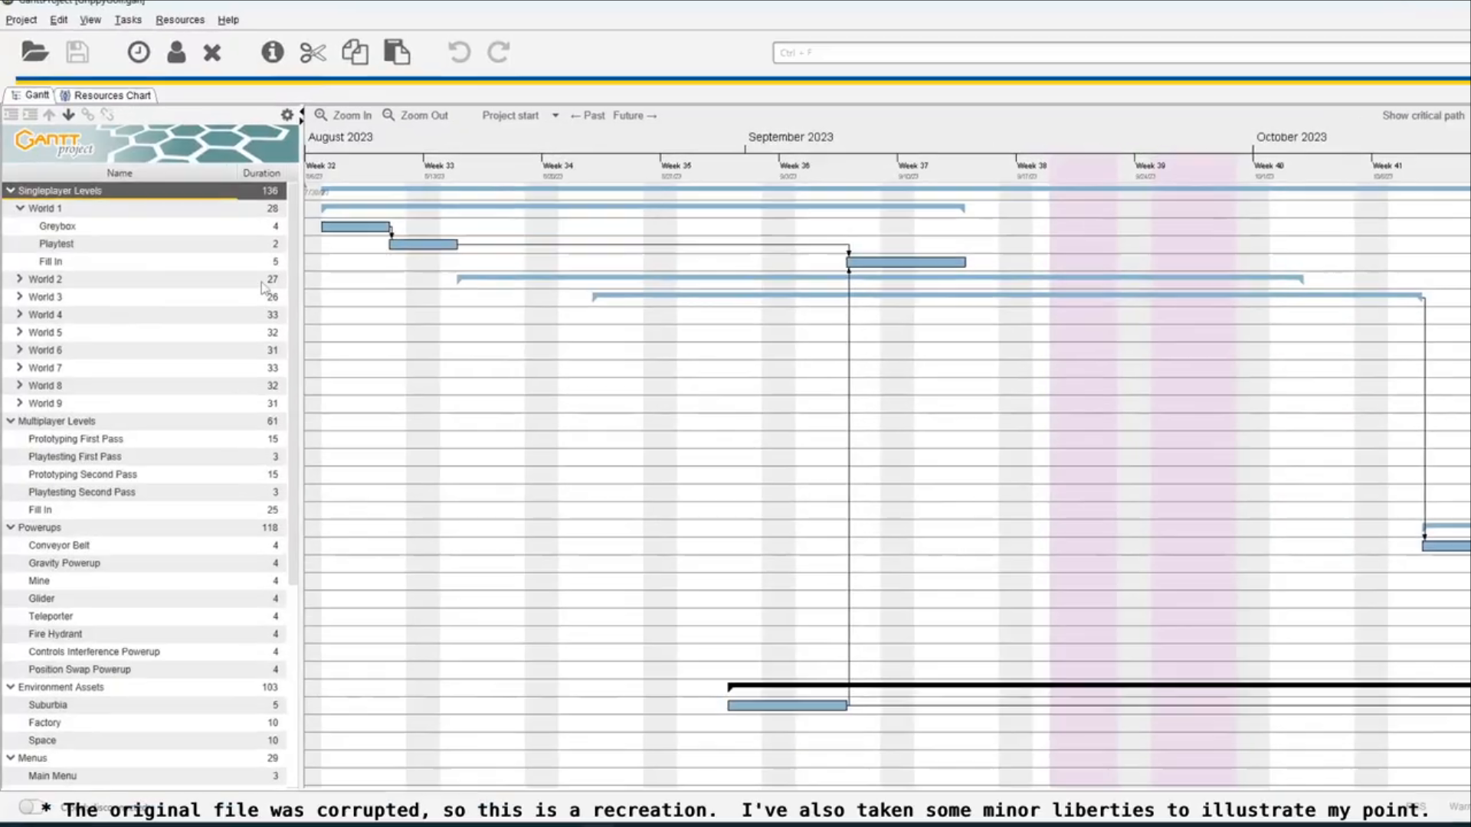Open the Tasks menu
Image resolution: width=1471 pixels, height=827 pixels.
click(x=127, y=20)
